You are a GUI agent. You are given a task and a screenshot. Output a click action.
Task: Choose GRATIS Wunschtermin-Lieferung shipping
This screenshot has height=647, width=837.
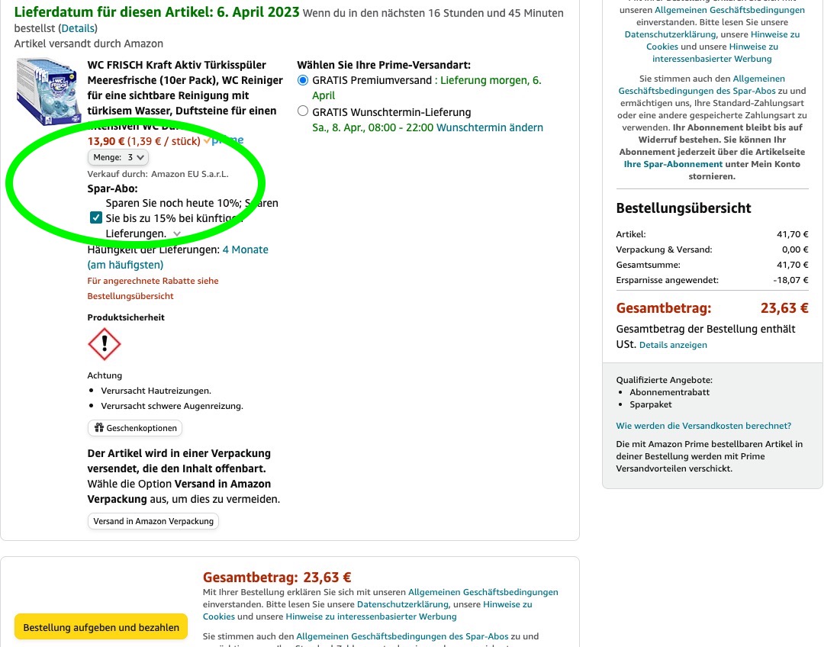pos(303,110)
